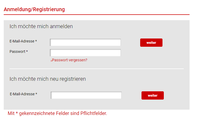Click the E-Mail-Adresse label in registration section
210x120 pixels.
tap(22, 94)
